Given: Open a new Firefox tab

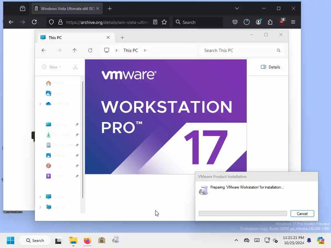Looking at the screenshot, I should [110, 9].
